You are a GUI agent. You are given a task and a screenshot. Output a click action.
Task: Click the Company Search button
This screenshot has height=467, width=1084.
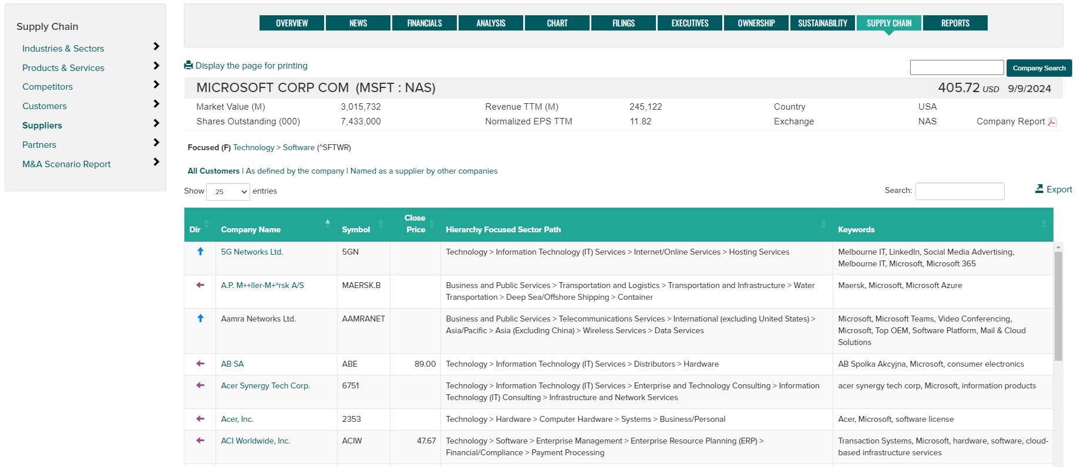(x=1039, y=68)
